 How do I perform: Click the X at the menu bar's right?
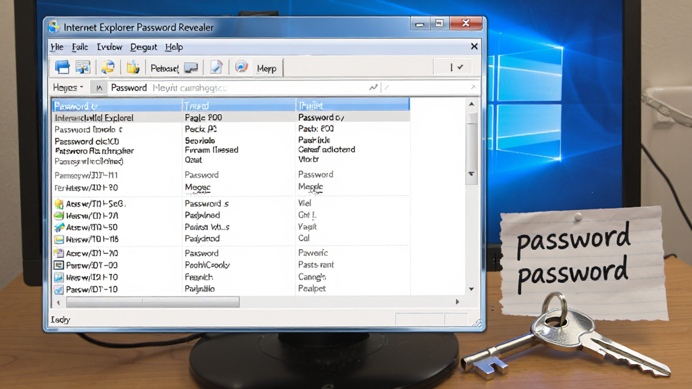(474, 47)
